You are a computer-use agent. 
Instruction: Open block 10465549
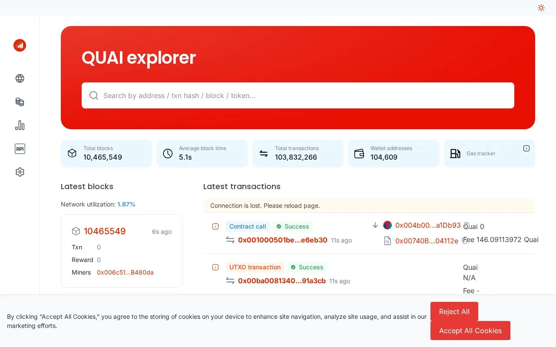[x=105, y=232]
